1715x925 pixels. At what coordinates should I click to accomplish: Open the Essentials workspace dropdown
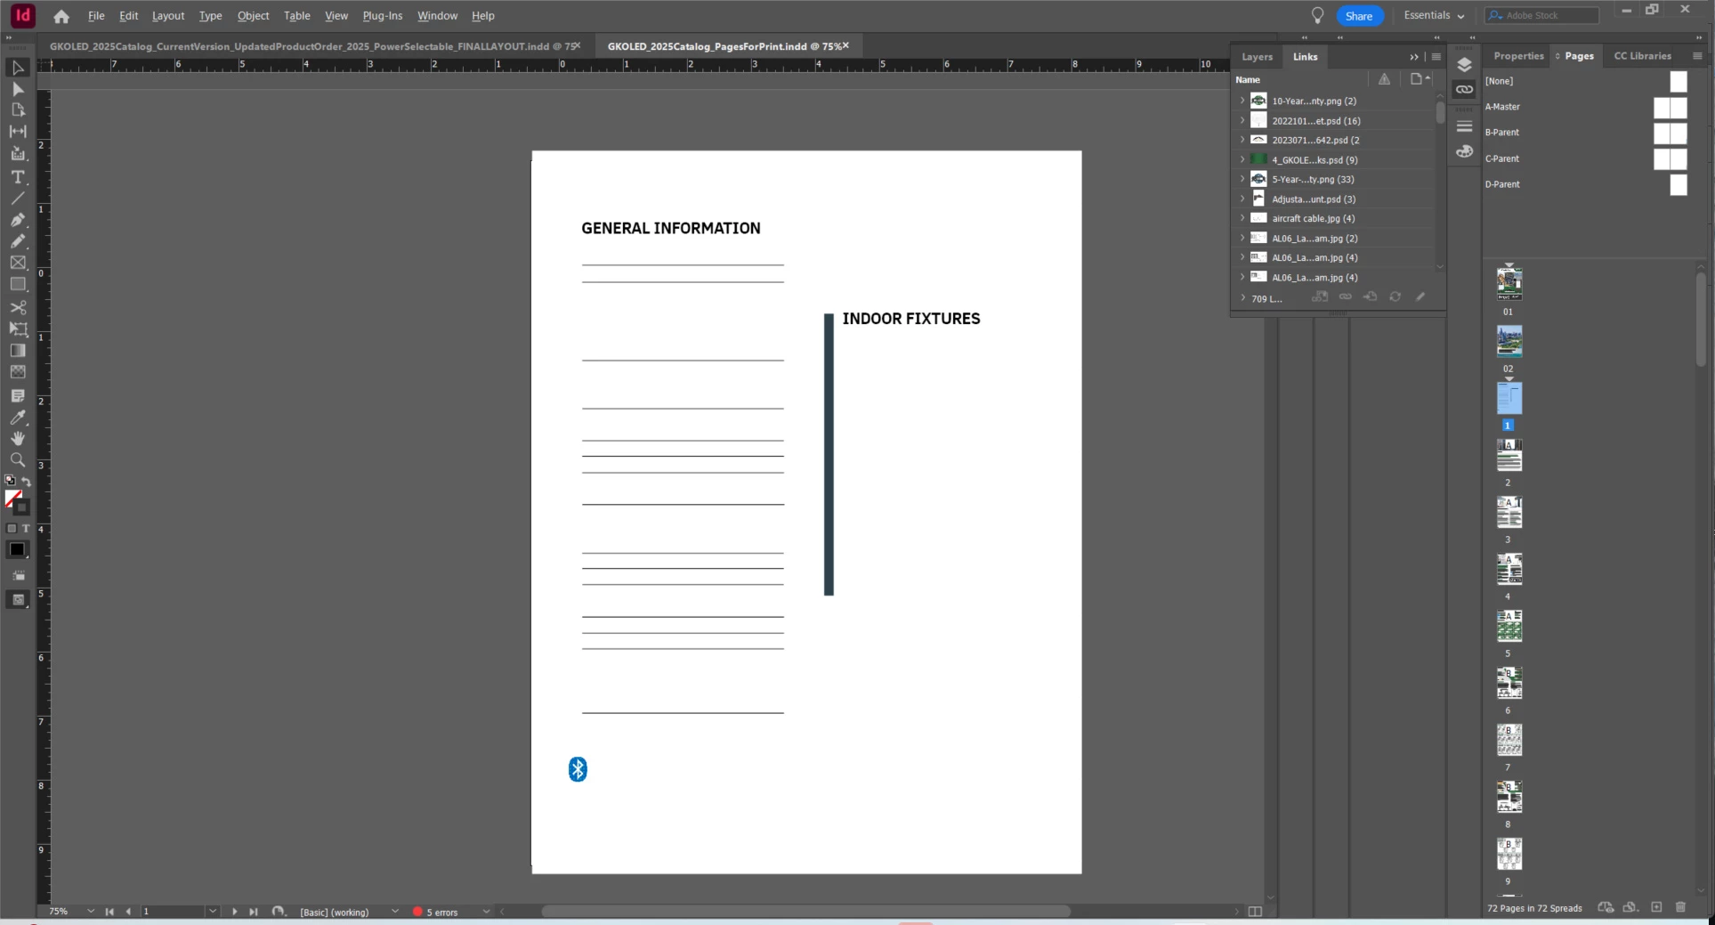(1434, 15)
